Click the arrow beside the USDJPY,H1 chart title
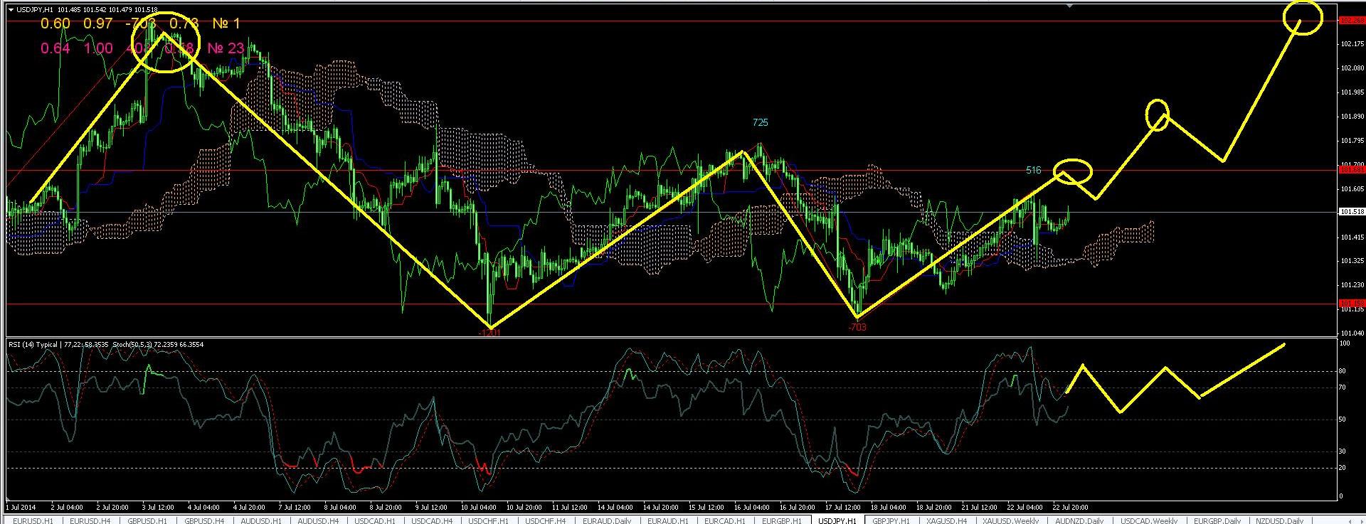 [10, 9]
